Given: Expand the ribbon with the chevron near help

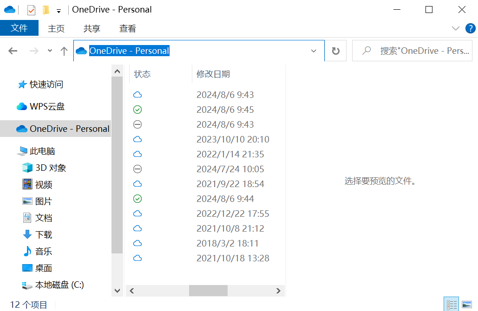Looking at the screenshot, I should pos(455,28).
